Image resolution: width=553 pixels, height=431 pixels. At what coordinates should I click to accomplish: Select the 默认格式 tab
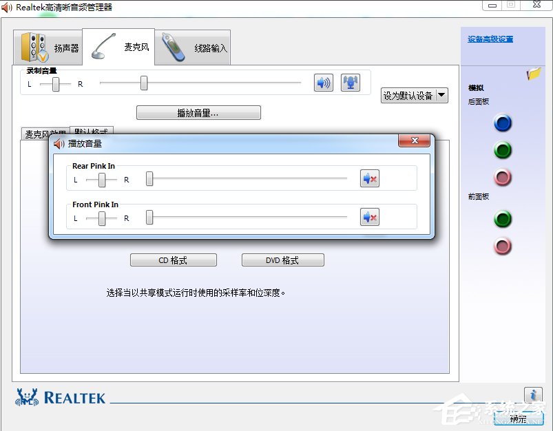click(x=92, y=130)
